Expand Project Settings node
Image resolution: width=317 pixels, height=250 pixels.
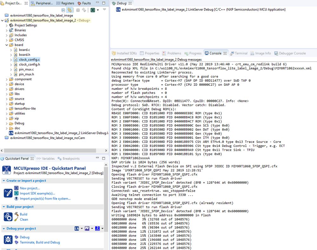(x=7, y=25)
